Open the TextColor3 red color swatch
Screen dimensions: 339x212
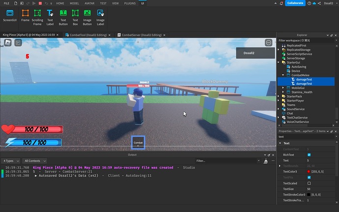309,172
